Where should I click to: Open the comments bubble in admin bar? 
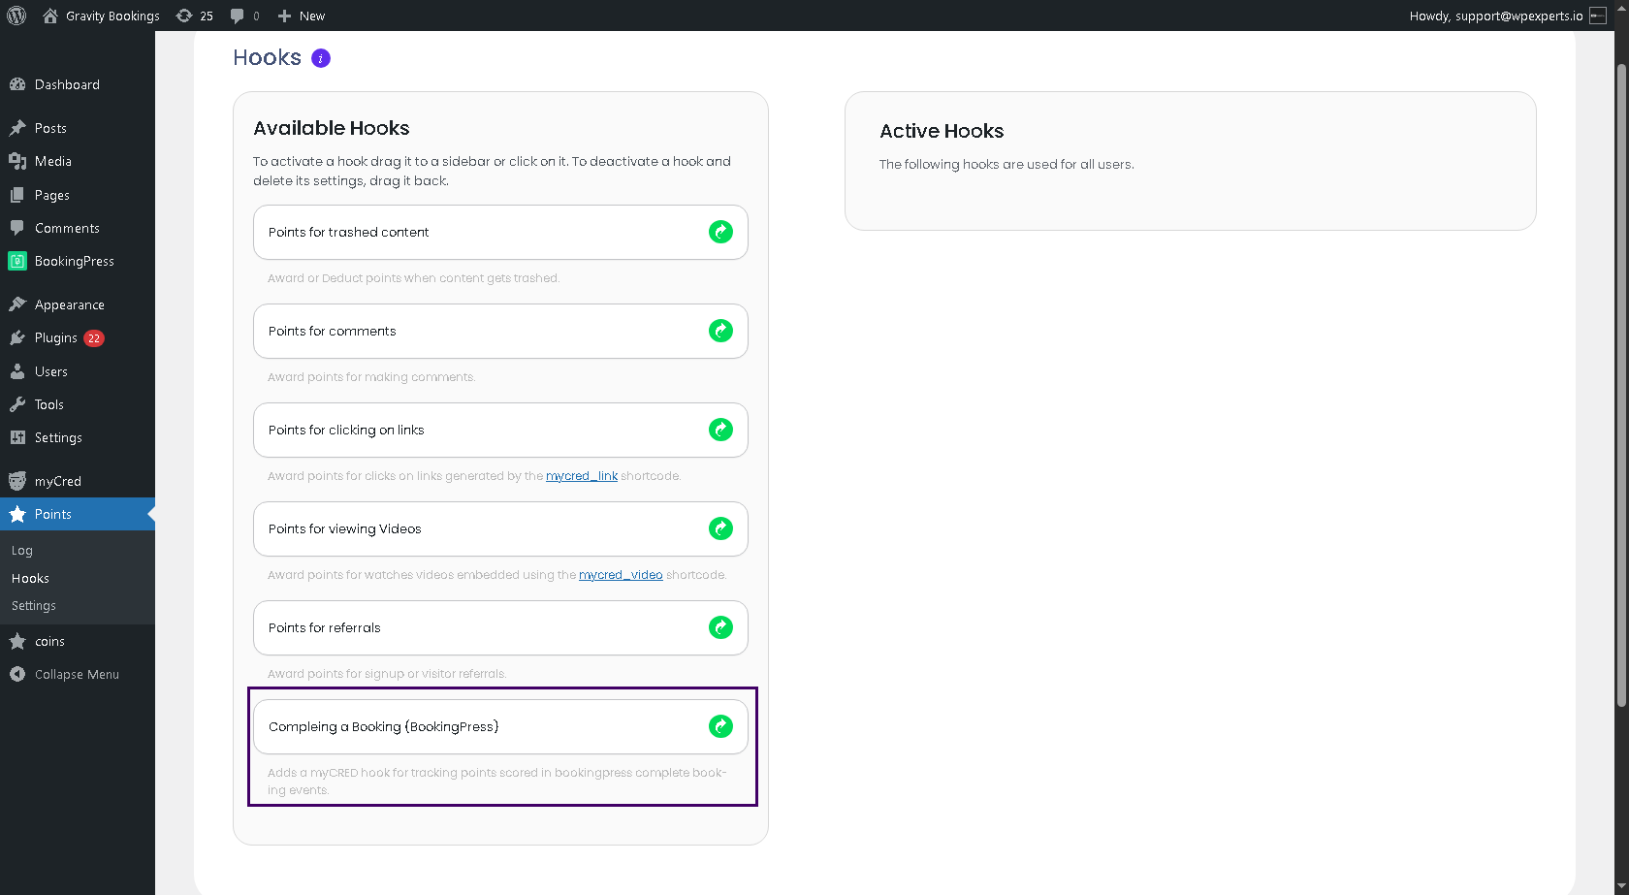[244, 16]
